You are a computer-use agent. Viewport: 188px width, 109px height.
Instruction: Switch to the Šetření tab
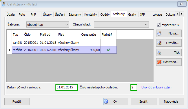(60, 14)
